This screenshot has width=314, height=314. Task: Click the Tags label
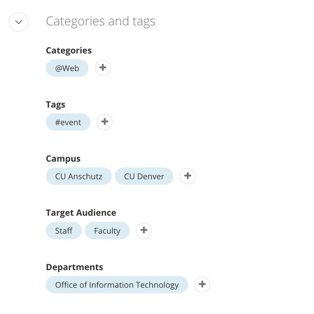pyautogui.click(x=55, y=105)
